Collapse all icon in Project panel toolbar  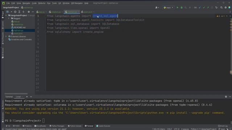click(x=23, y=12)
